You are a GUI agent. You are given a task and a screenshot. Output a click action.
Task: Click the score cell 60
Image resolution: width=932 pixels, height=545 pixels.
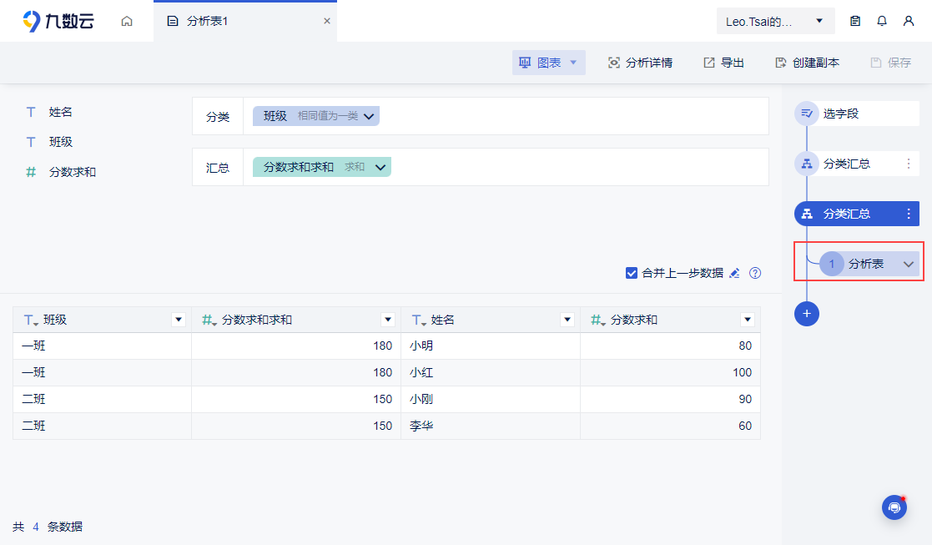click(670, 426)
